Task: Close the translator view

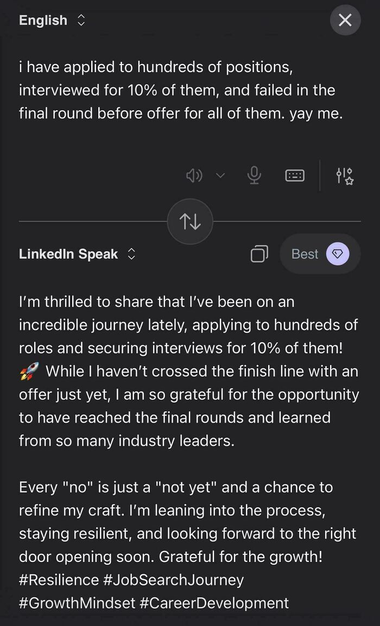Action: click(345, 20)
